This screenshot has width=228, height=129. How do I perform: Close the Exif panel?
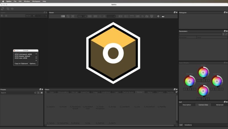click(227, 102)
